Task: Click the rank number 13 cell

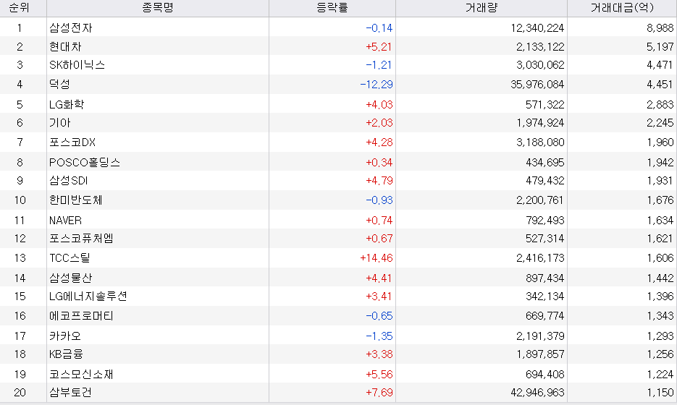Action: (20, 258)
